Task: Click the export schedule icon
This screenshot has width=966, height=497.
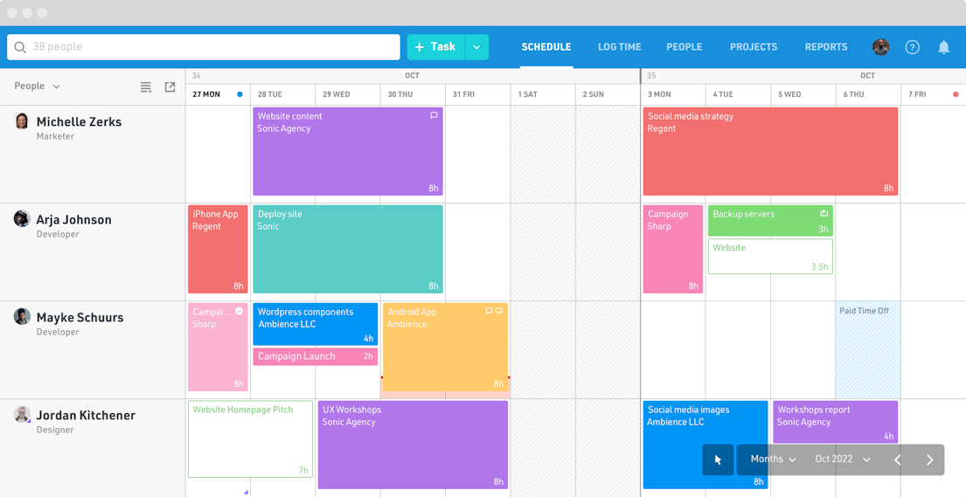Action: (x=170, y=86)
